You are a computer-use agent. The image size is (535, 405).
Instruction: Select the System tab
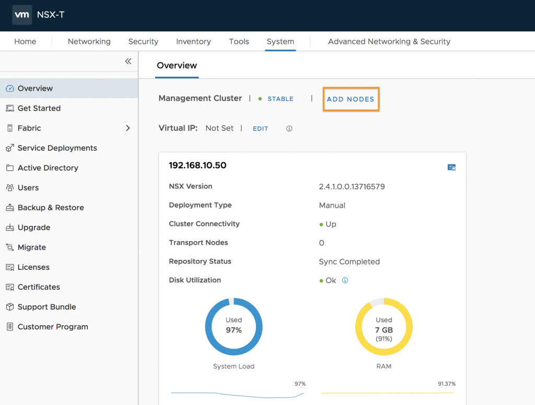click(281, 42)
